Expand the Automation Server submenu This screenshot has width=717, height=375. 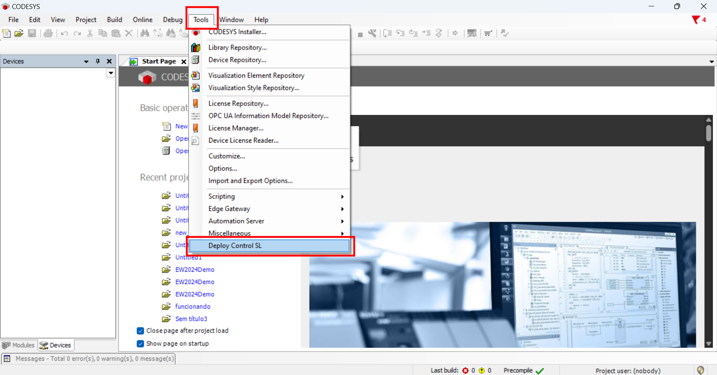click(x=269, y=221)
